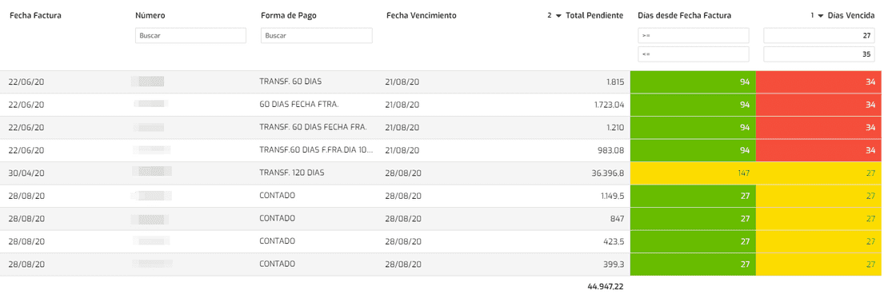Select the 60 DIAS FECHA FTRA. row

(x=444, y=105)
